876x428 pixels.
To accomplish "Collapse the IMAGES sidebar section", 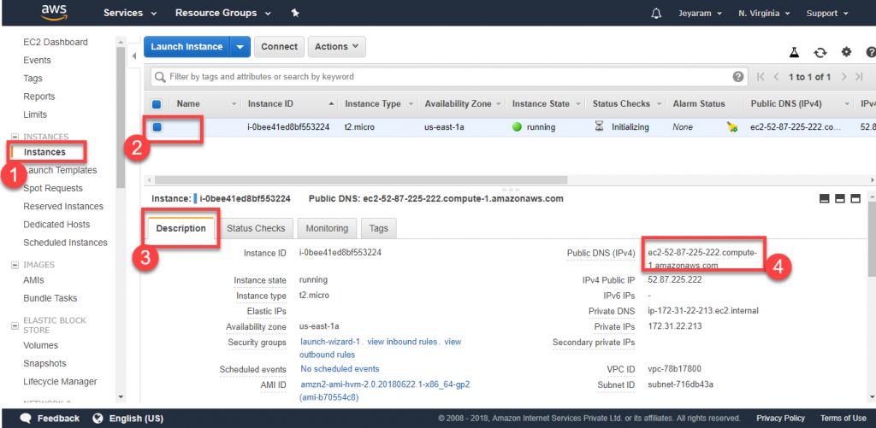I will tap(15, 265).
